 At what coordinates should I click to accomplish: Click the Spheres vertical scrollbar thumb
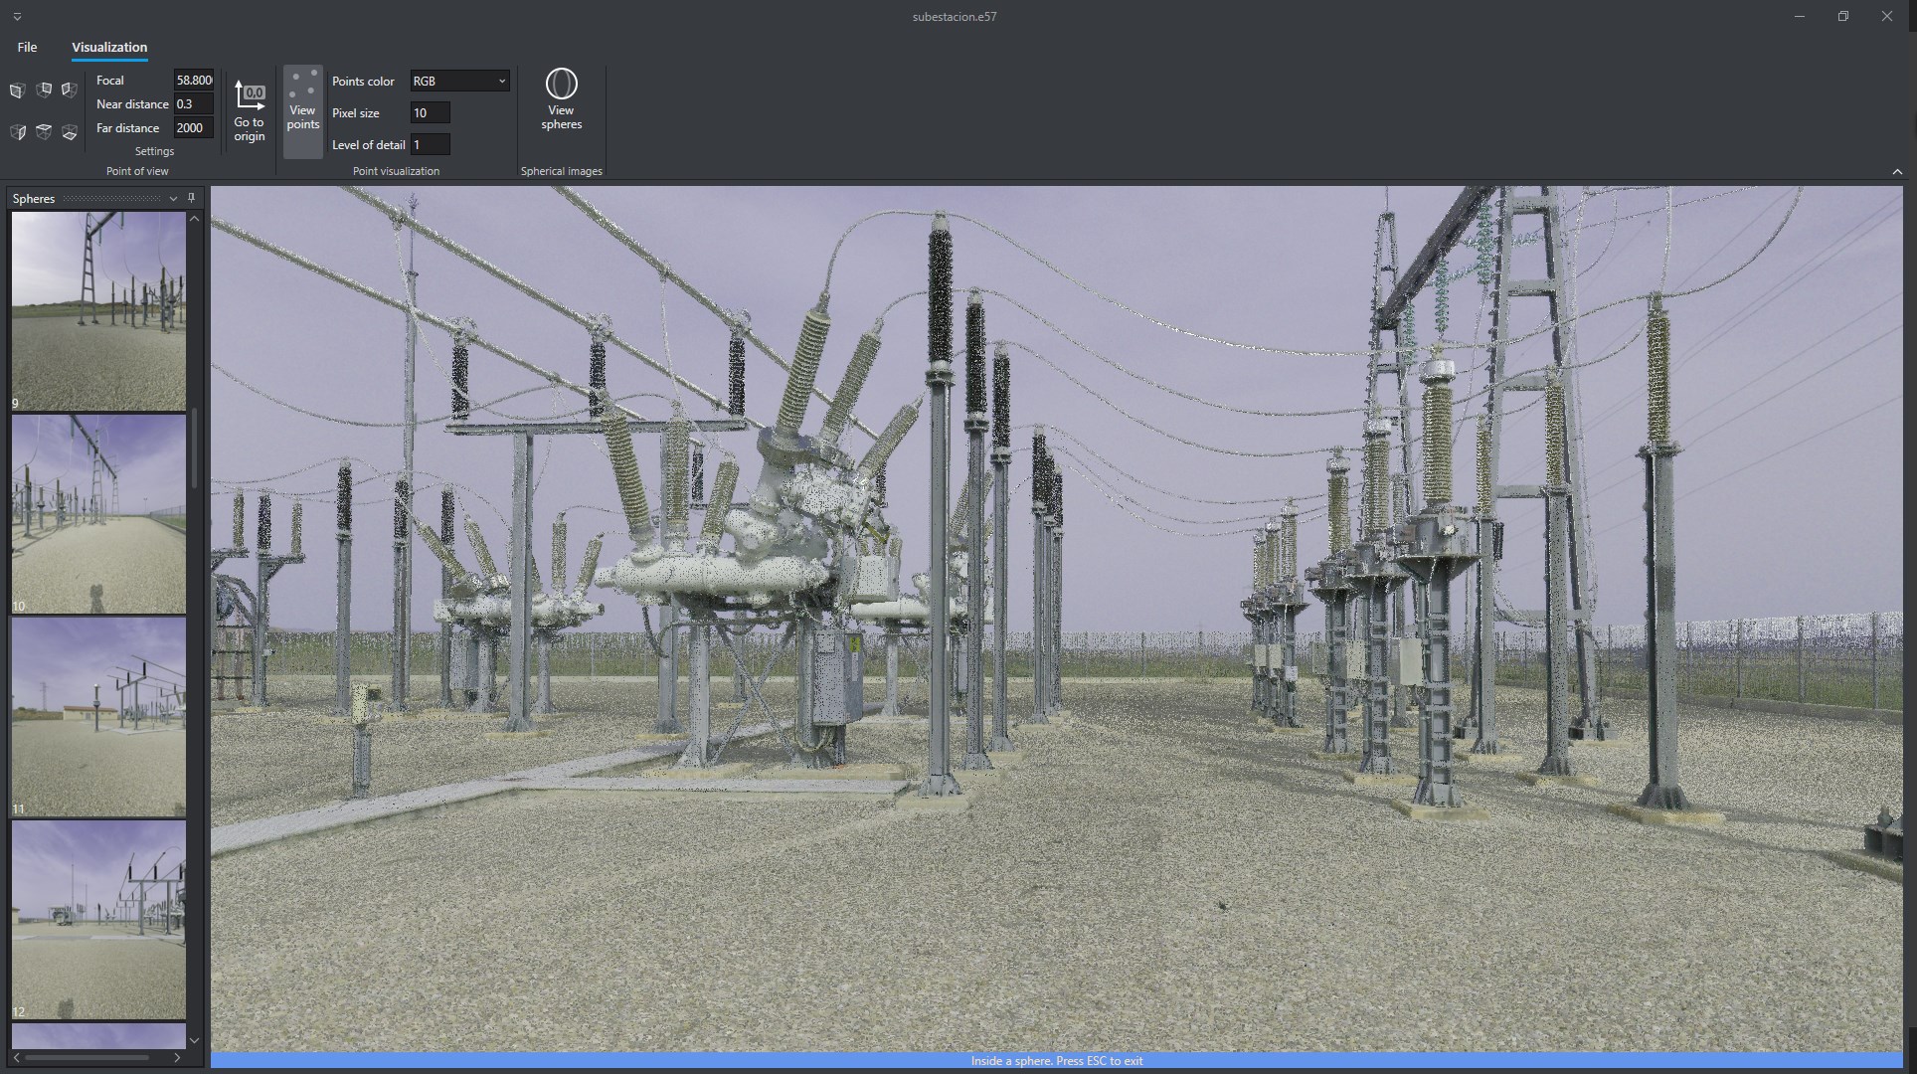194,447
